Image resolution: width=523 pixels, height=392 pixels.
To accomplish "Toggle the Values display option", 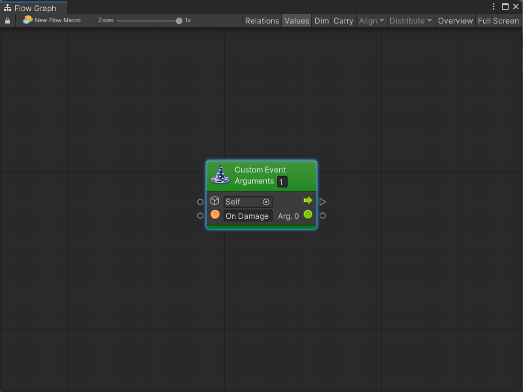I will coord(296,21).
